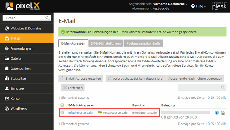Image resolution: width=230 pixels, height=130 pixels.
Task: Click Ausgehende Nachrichten begrenzen button
Action: click(x=195, y=79)
